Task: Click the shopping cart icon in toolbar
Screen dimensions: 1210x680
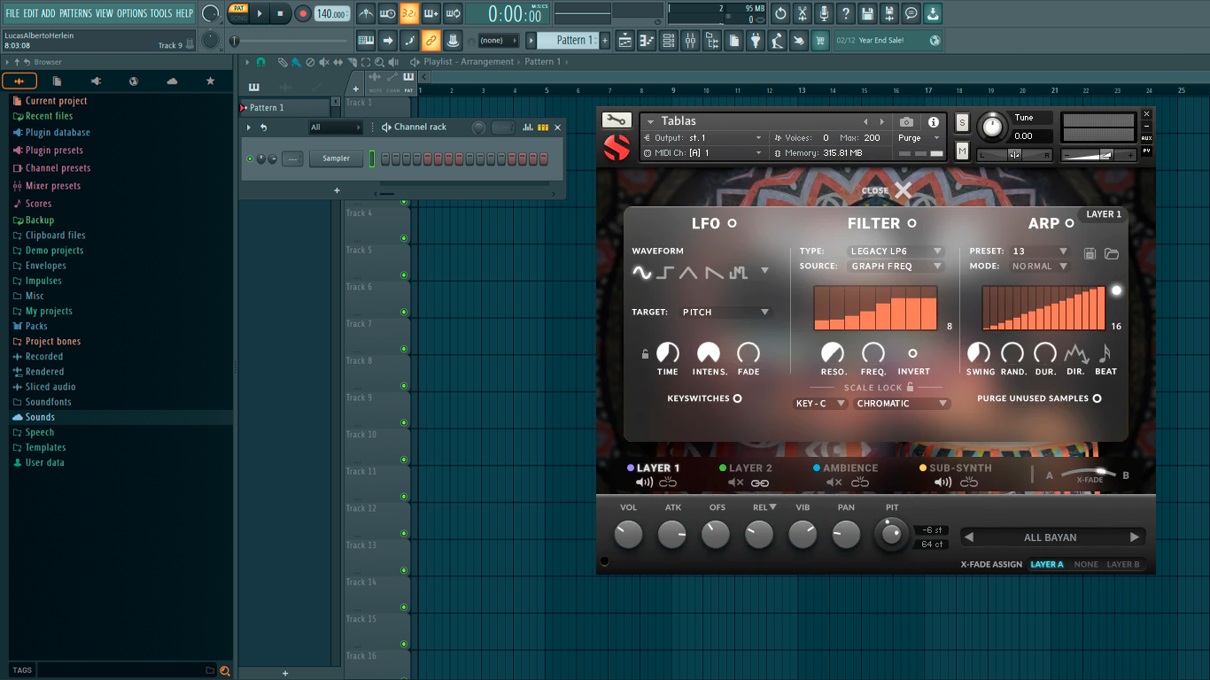Action: (x=820, y=40)
